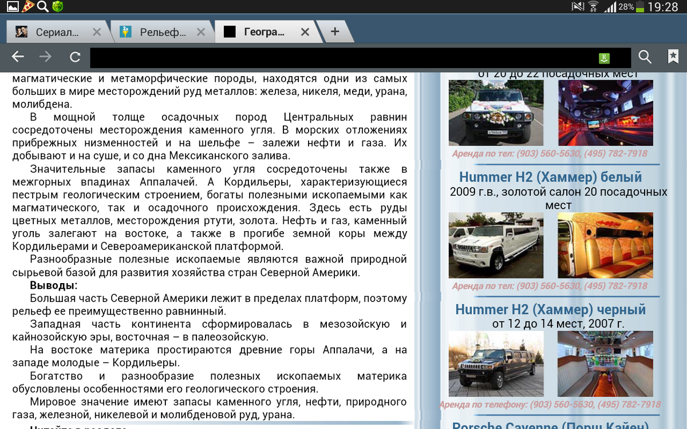Tap the muted sound status icon
687x429 pixels.
tap(578, 7)
